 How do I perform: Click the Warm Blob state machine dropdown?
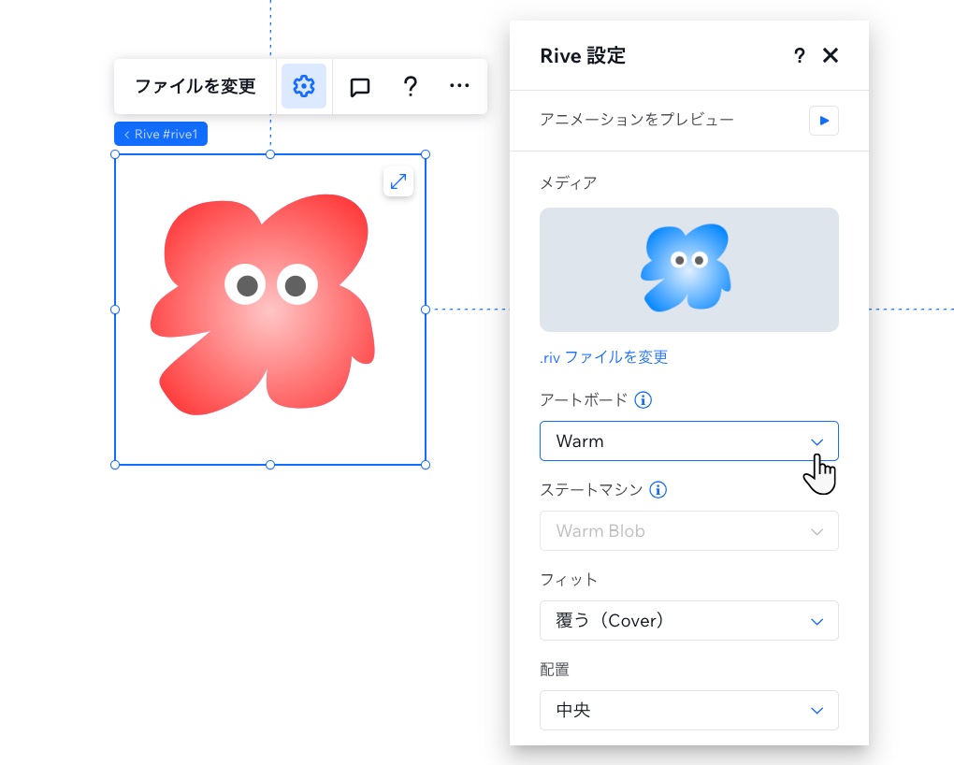689,530
